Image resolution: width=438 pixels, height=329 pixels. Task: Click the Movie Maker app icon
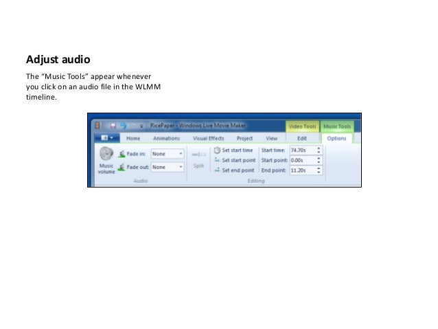pos(97,126)
